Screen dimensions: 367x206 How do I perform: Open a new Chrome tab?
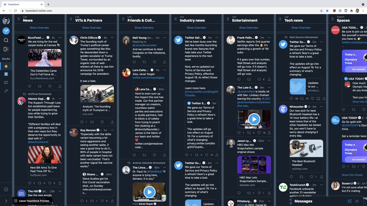click(48, 4)
